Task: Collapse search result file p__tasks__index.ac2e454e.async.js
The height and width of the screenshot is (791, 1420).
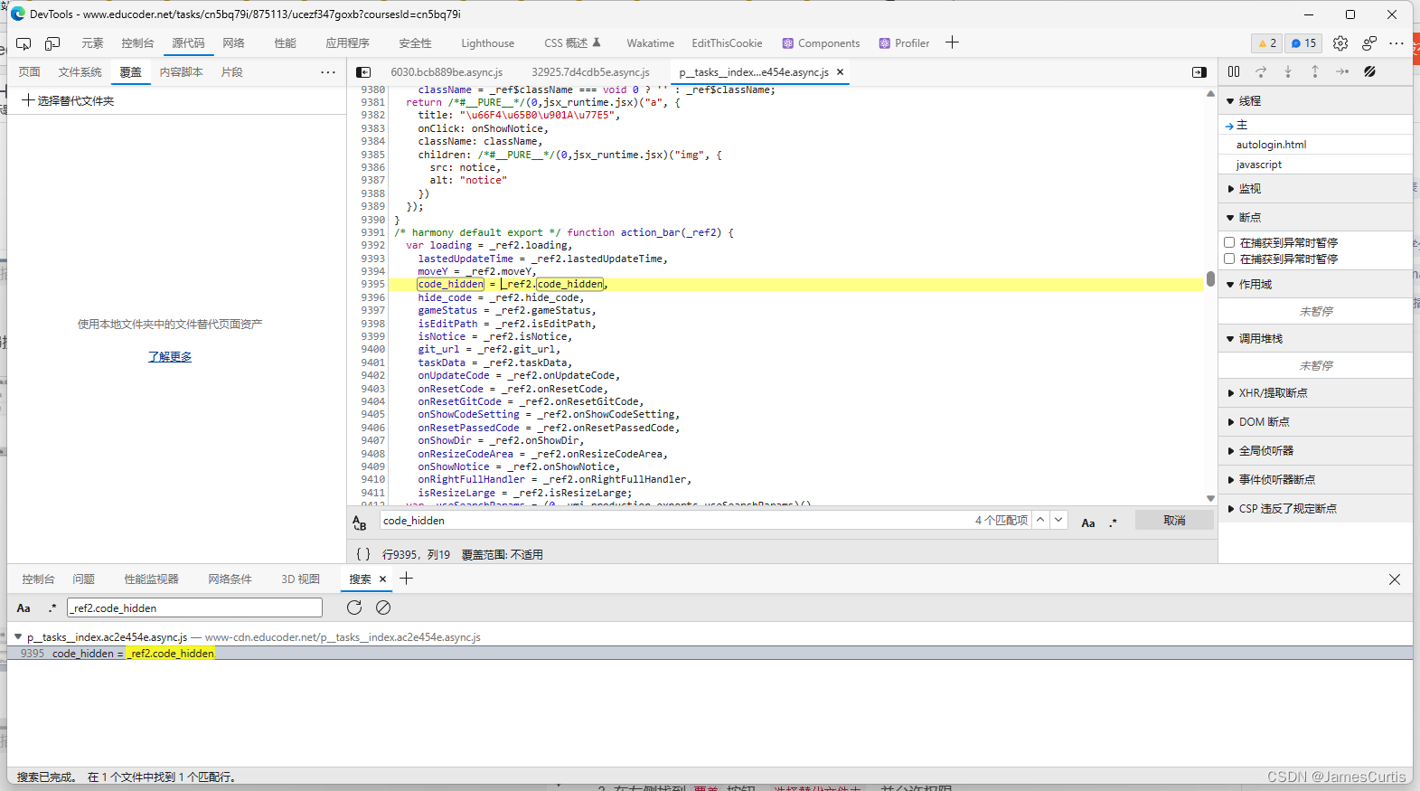Action: (18, 636)
